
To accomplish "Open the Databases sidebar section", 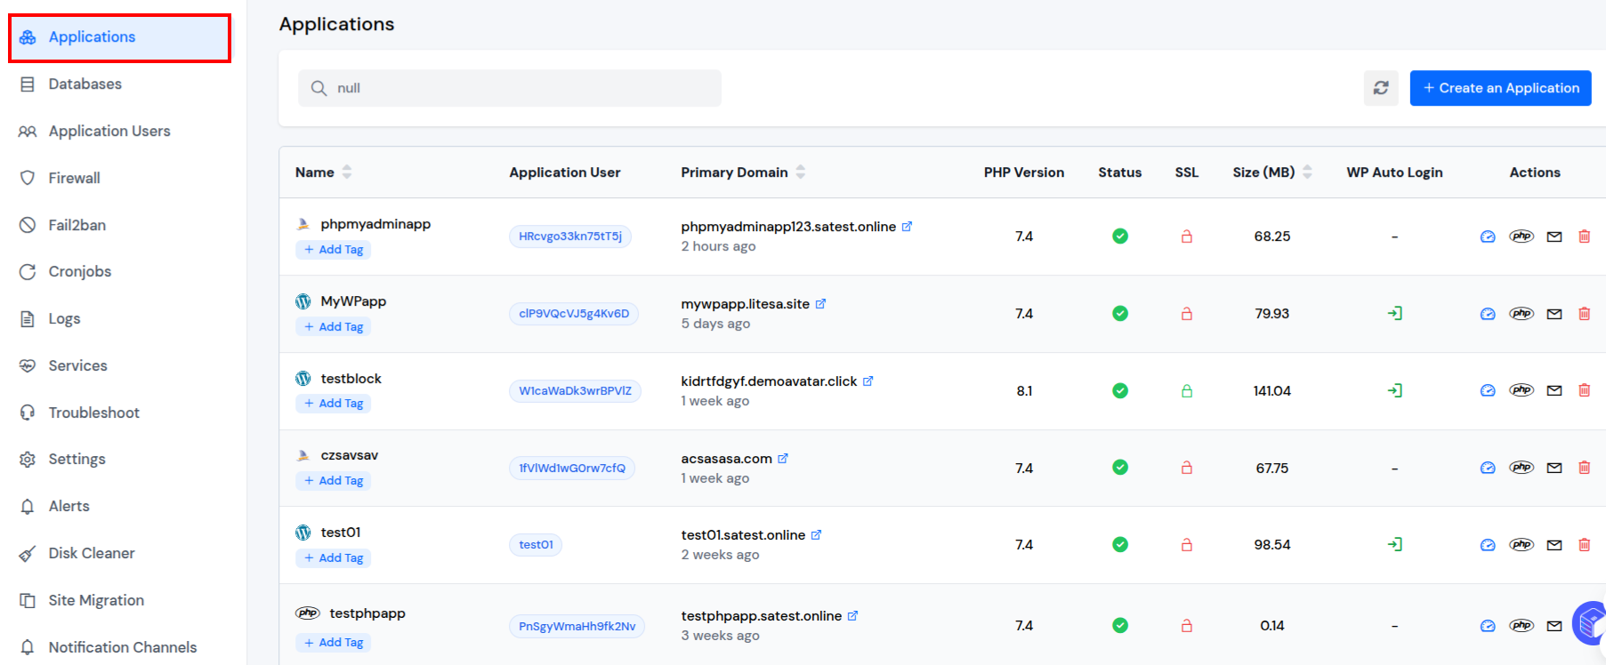I will pyautogui.click(x=85, y=84).
